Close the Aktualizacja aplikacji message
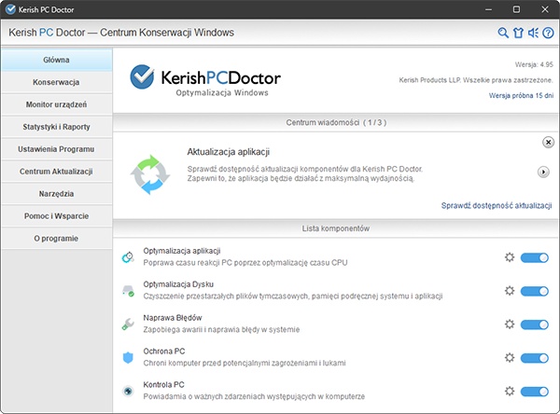The height and width of the screenshot is (414, 560). click(x=548, y=142)
